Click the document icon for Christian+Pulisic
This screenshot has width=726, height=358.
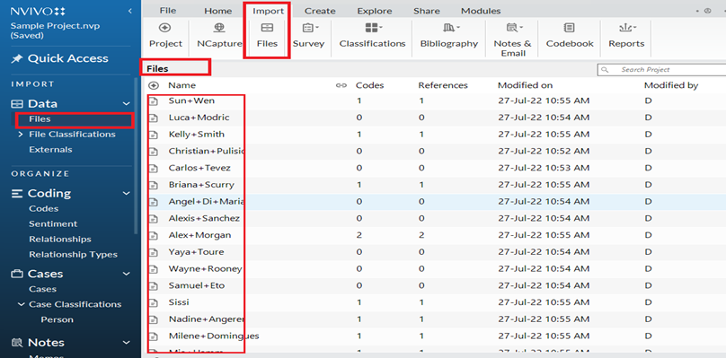tap(154, 152)
